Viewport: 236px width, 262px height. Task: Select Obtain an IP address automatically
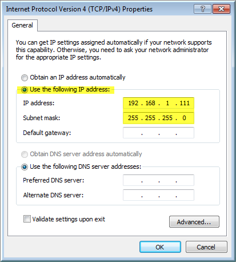tap(25, 78)
